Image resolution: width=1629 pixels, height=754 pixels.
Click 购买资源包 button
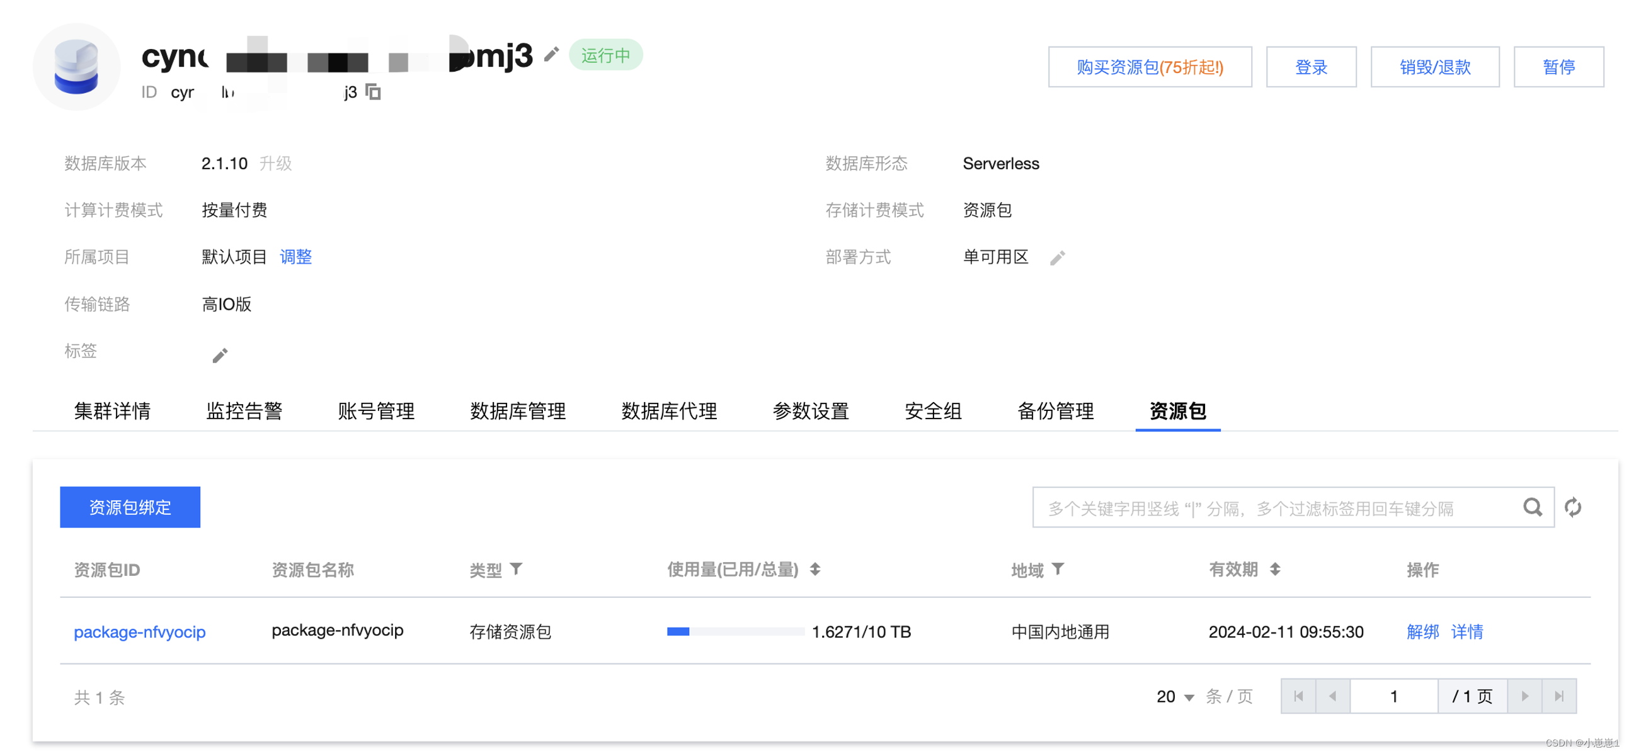click(1150, 66)
